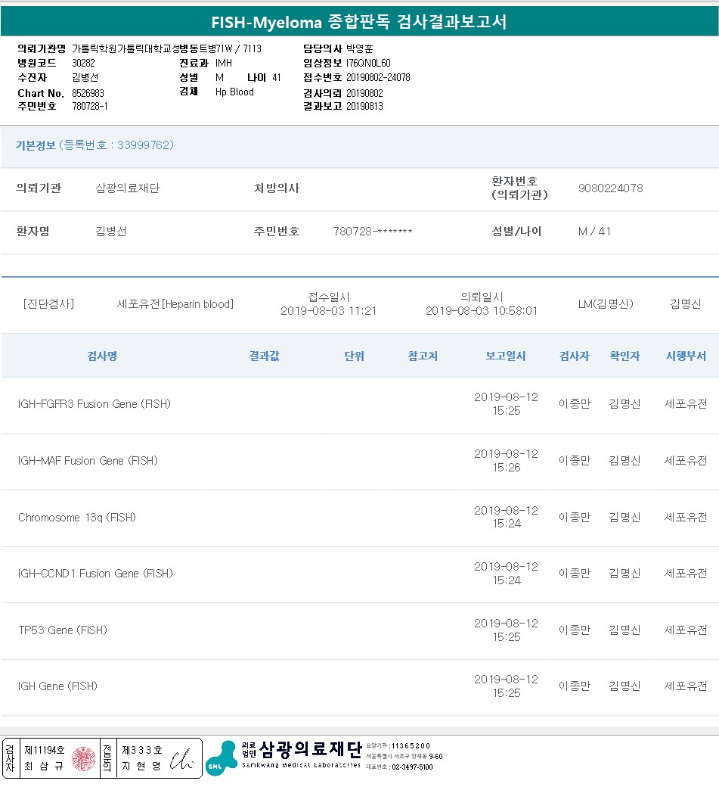Click the SML logo icon in footer
The height and width of the screenshot is (787, 719).
click(x=221, y=758)
